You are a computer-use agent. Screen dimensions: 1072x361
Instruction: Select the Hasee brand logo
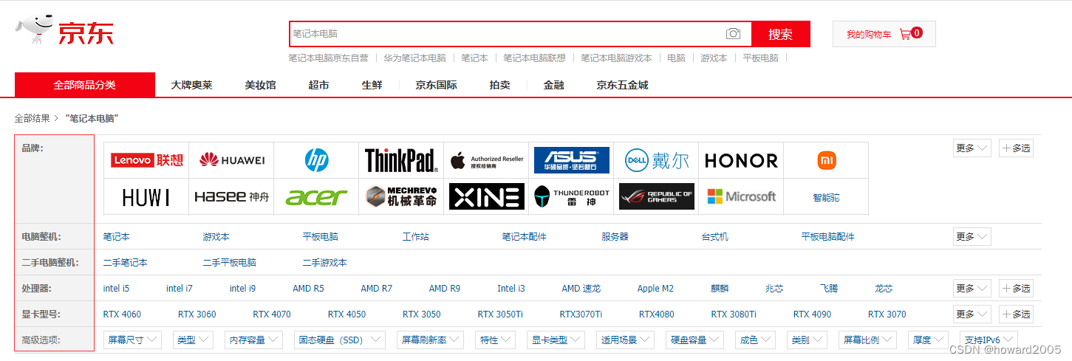(x=231, y=196)
